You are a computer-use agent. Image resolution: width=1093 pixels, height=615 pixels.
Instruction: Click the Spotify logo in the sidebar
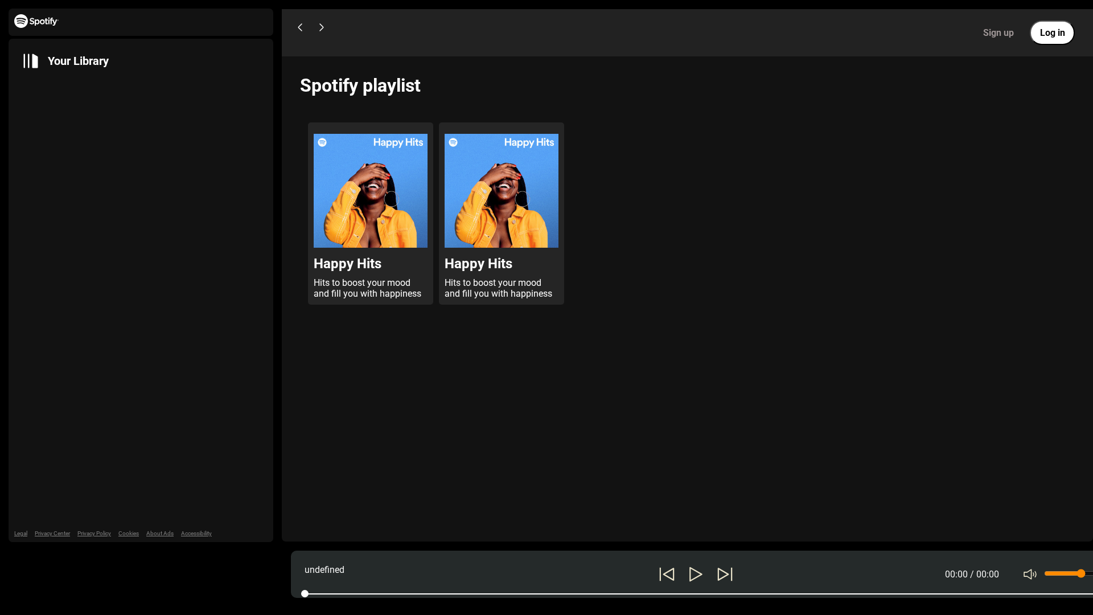click(36, 21)
